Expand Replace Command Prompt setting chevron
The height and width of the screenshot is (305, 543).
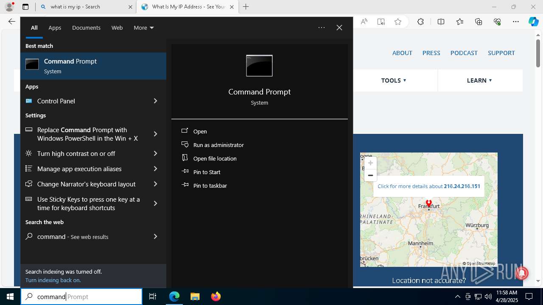[x=155, y=134]
